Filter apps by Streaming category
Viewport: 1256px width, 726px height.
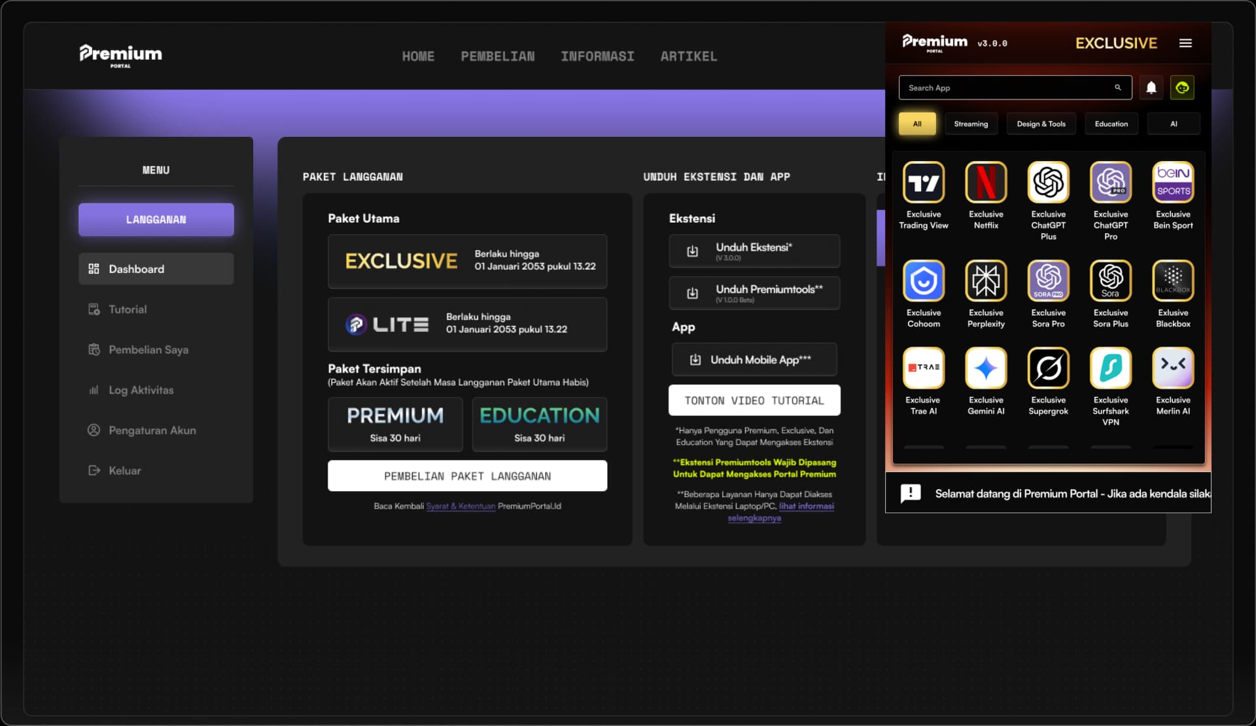[x=970, y=124]
